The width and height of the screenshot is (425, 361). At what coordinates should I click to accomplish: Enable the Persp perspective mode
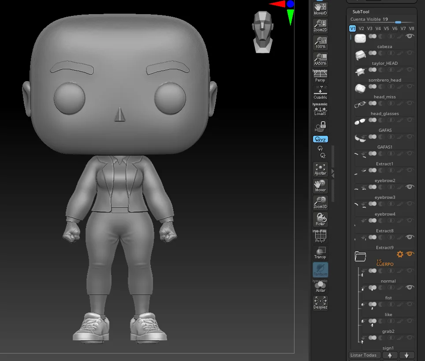tap(320, 77)
